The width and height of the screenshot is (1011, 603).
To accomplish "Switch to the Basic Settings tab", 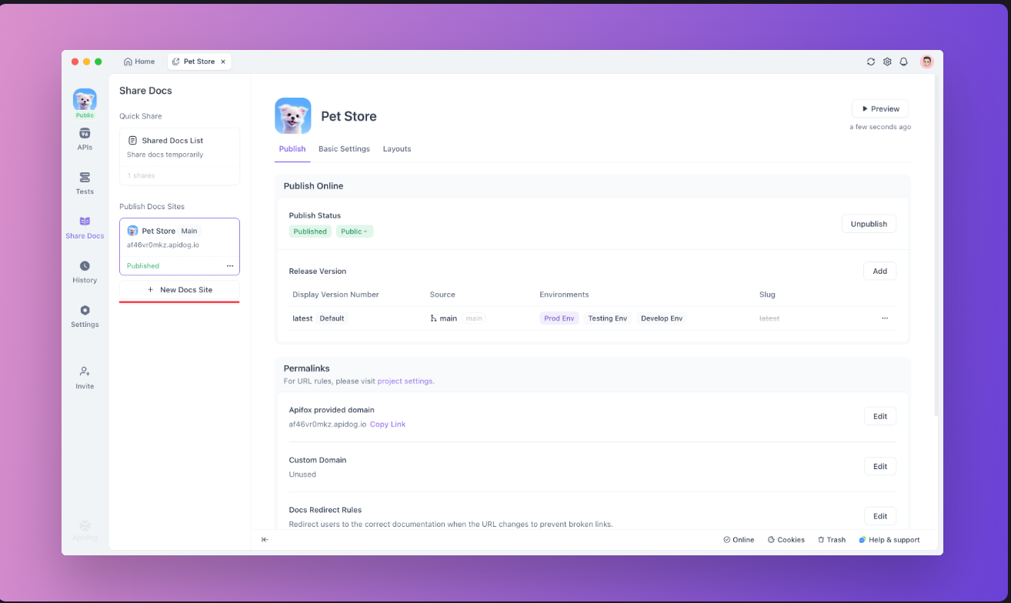I will tap(344, 149).
